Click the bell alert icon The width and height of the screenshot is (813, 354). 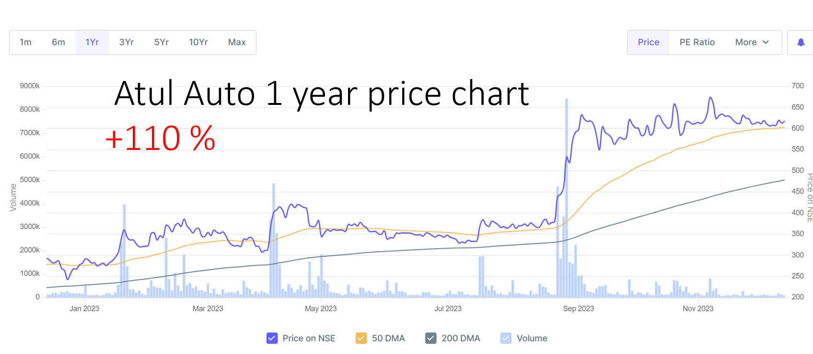[x=801, y=42]
